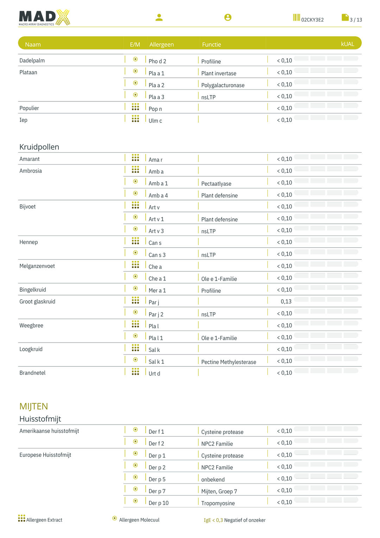The width and height of the screenshot is (380, 538).
Task: Click the Europese Huisstofmijt row name
Action: (45, 455)
